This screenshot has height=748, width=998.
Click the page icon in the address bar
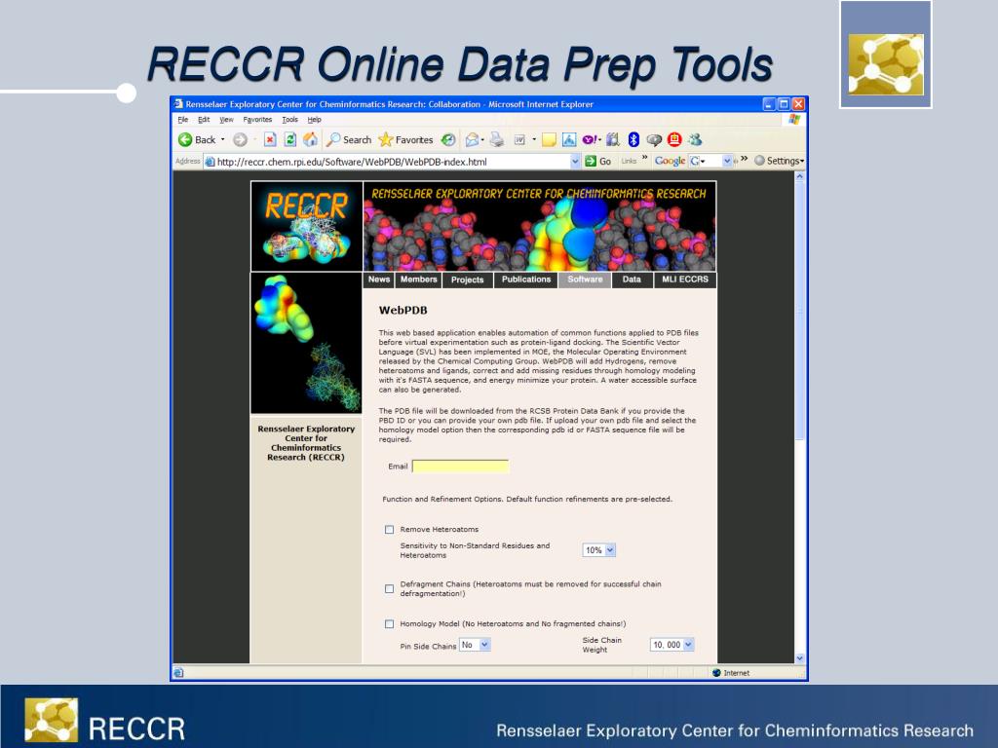(210, 162)
